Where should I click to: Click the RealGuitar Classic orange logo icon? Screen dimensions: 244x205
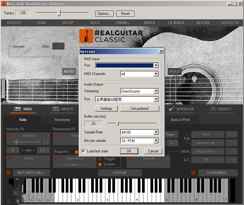[86, 36]
